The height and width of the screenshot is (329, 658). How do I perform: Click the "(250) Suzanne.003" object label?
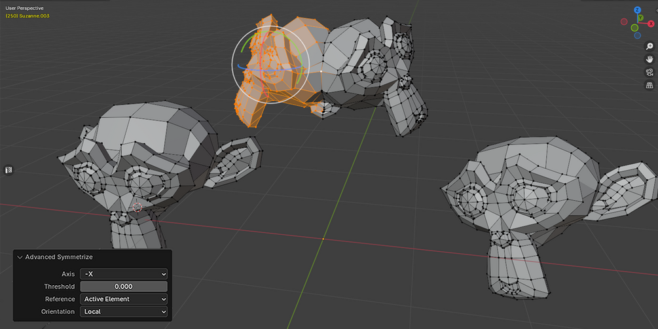pos(27,16)
